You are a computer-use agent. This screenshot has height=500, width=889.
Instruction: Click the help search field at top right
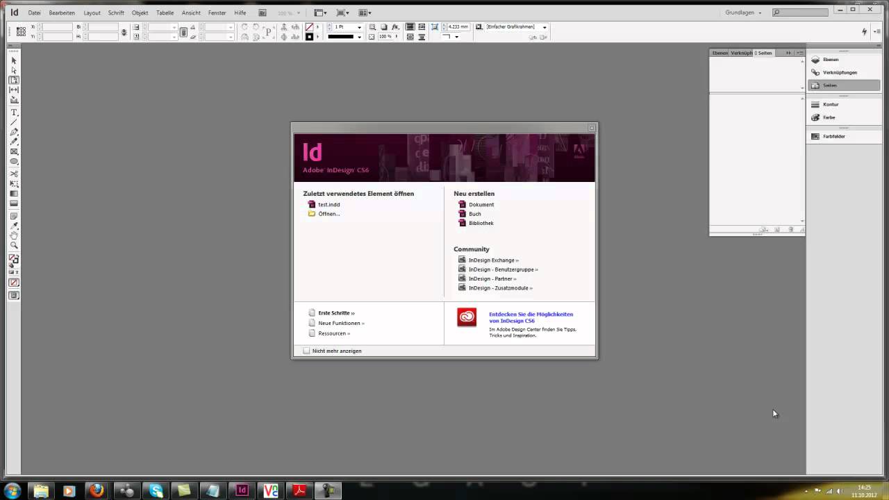(801, 12)
